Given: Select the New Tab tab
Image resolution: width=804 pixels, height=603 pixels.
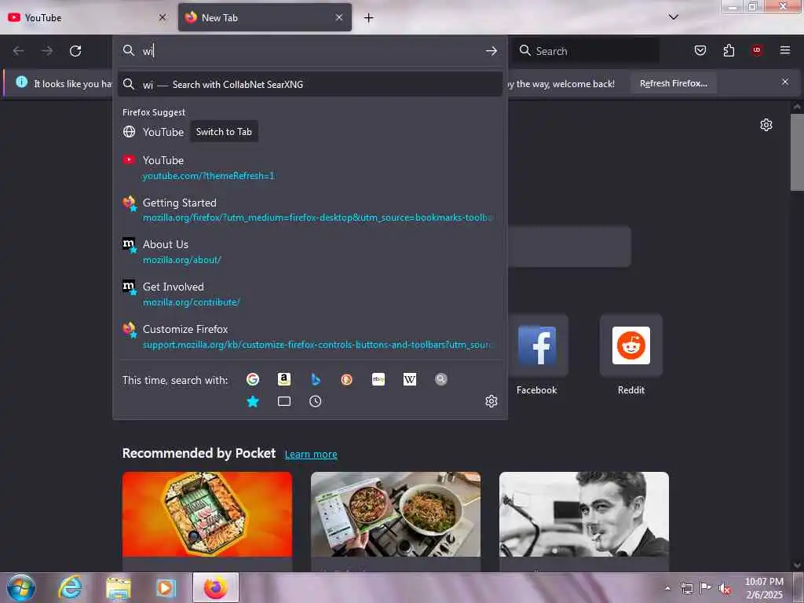Looking at the screenshot, I should (x=265, y=18).
